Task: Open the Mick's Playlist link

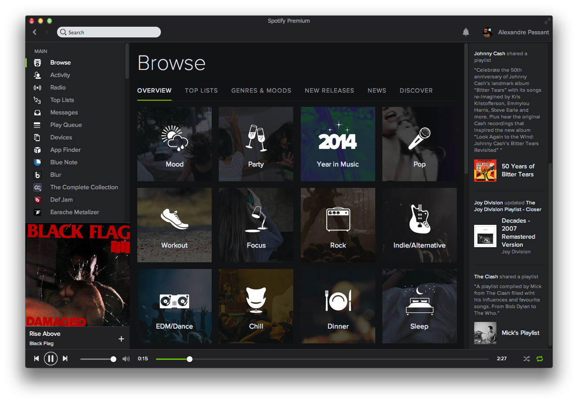Action: click(520, 333)
